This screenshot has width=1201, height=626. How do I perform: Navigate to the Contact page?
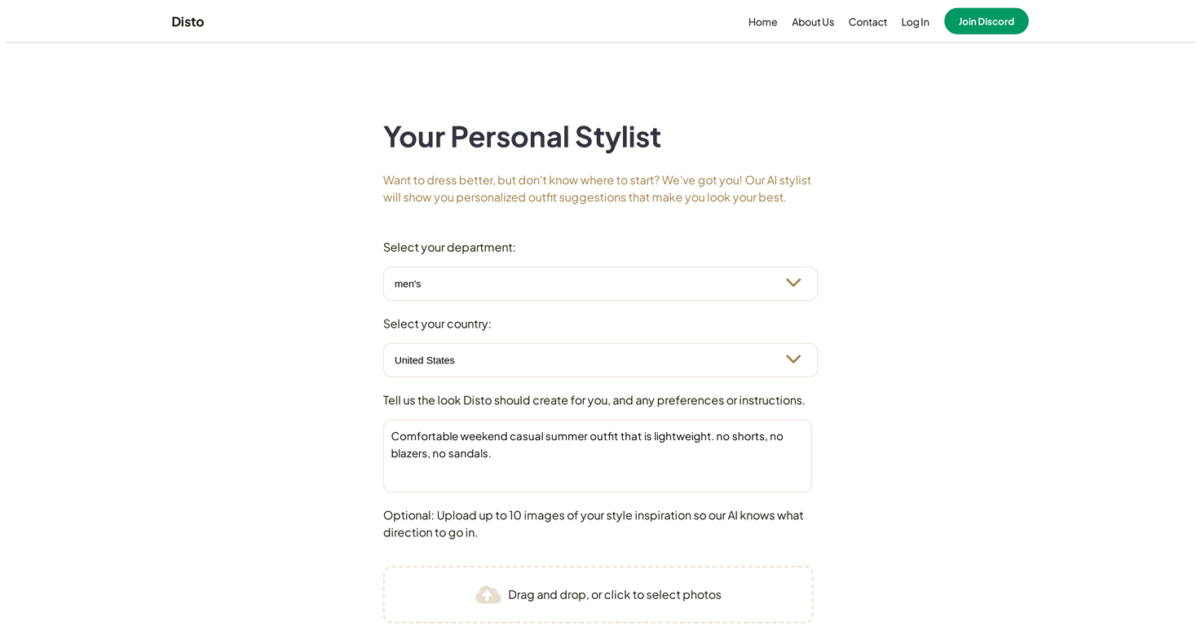coord(868,22)
